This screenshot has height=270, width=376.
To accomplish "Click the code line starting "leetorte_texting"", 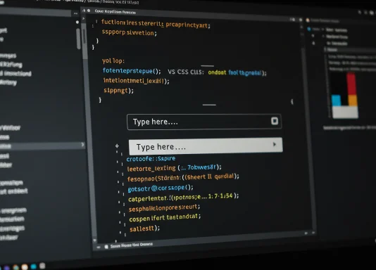I will tap(175, 168).
